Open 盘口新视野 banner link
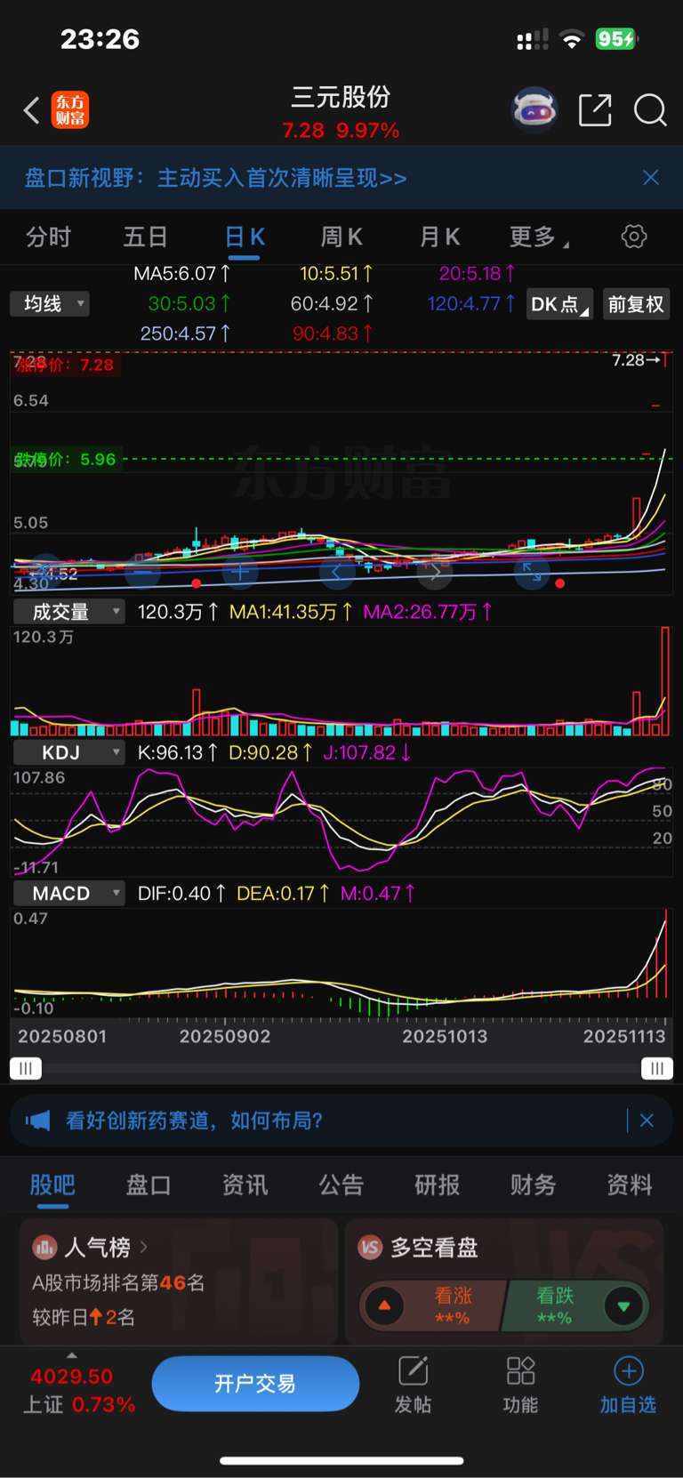The width and height of the screenshot is (683, 1478). pyautogui.click(x=215, y=178)
